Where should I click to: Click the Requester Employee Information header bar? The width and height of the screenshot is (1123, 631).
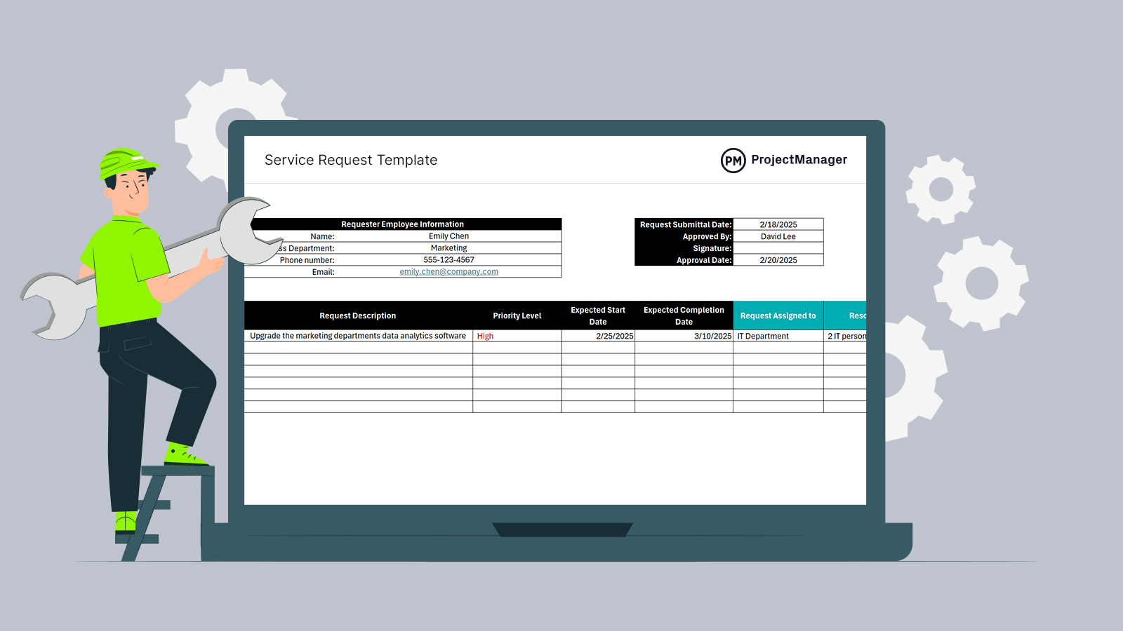coord(402,224)
